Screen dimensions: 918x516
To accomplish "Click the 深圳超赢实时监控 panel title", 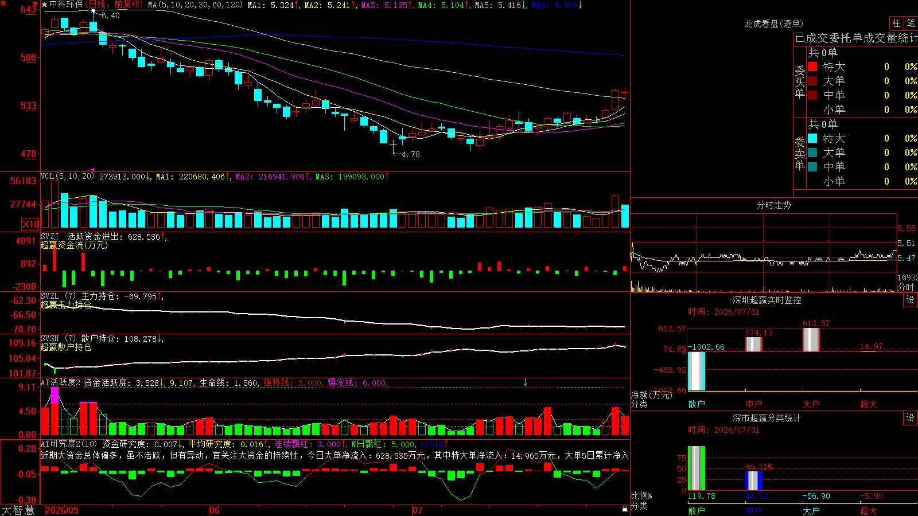I will tap(767, 300).
